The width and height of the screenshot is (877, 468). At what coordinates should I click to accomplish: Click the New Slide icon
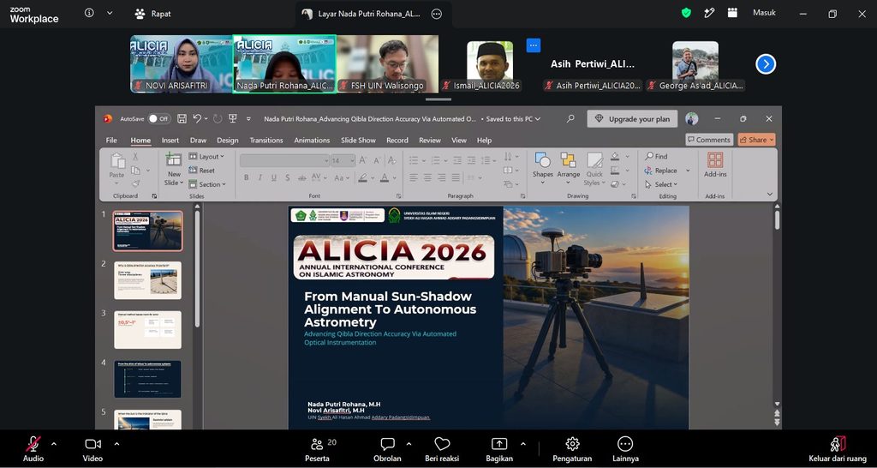pos(174,159)
